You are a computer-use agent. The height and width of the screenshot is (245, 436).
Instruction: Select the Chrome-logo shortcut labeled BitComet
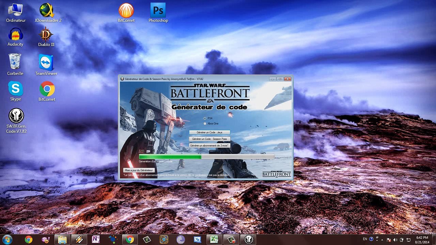[47, 91]
